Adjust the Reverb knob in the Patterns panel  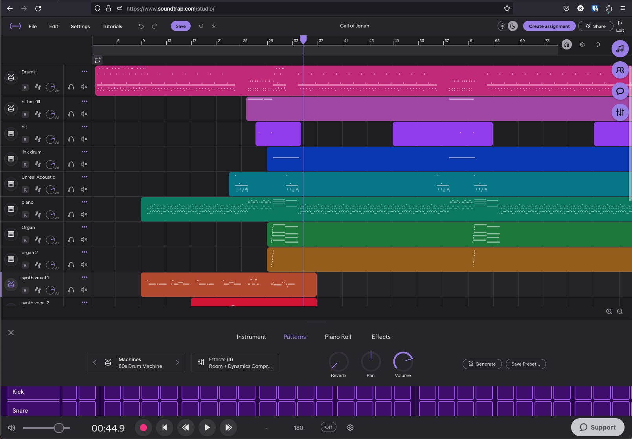338,360
